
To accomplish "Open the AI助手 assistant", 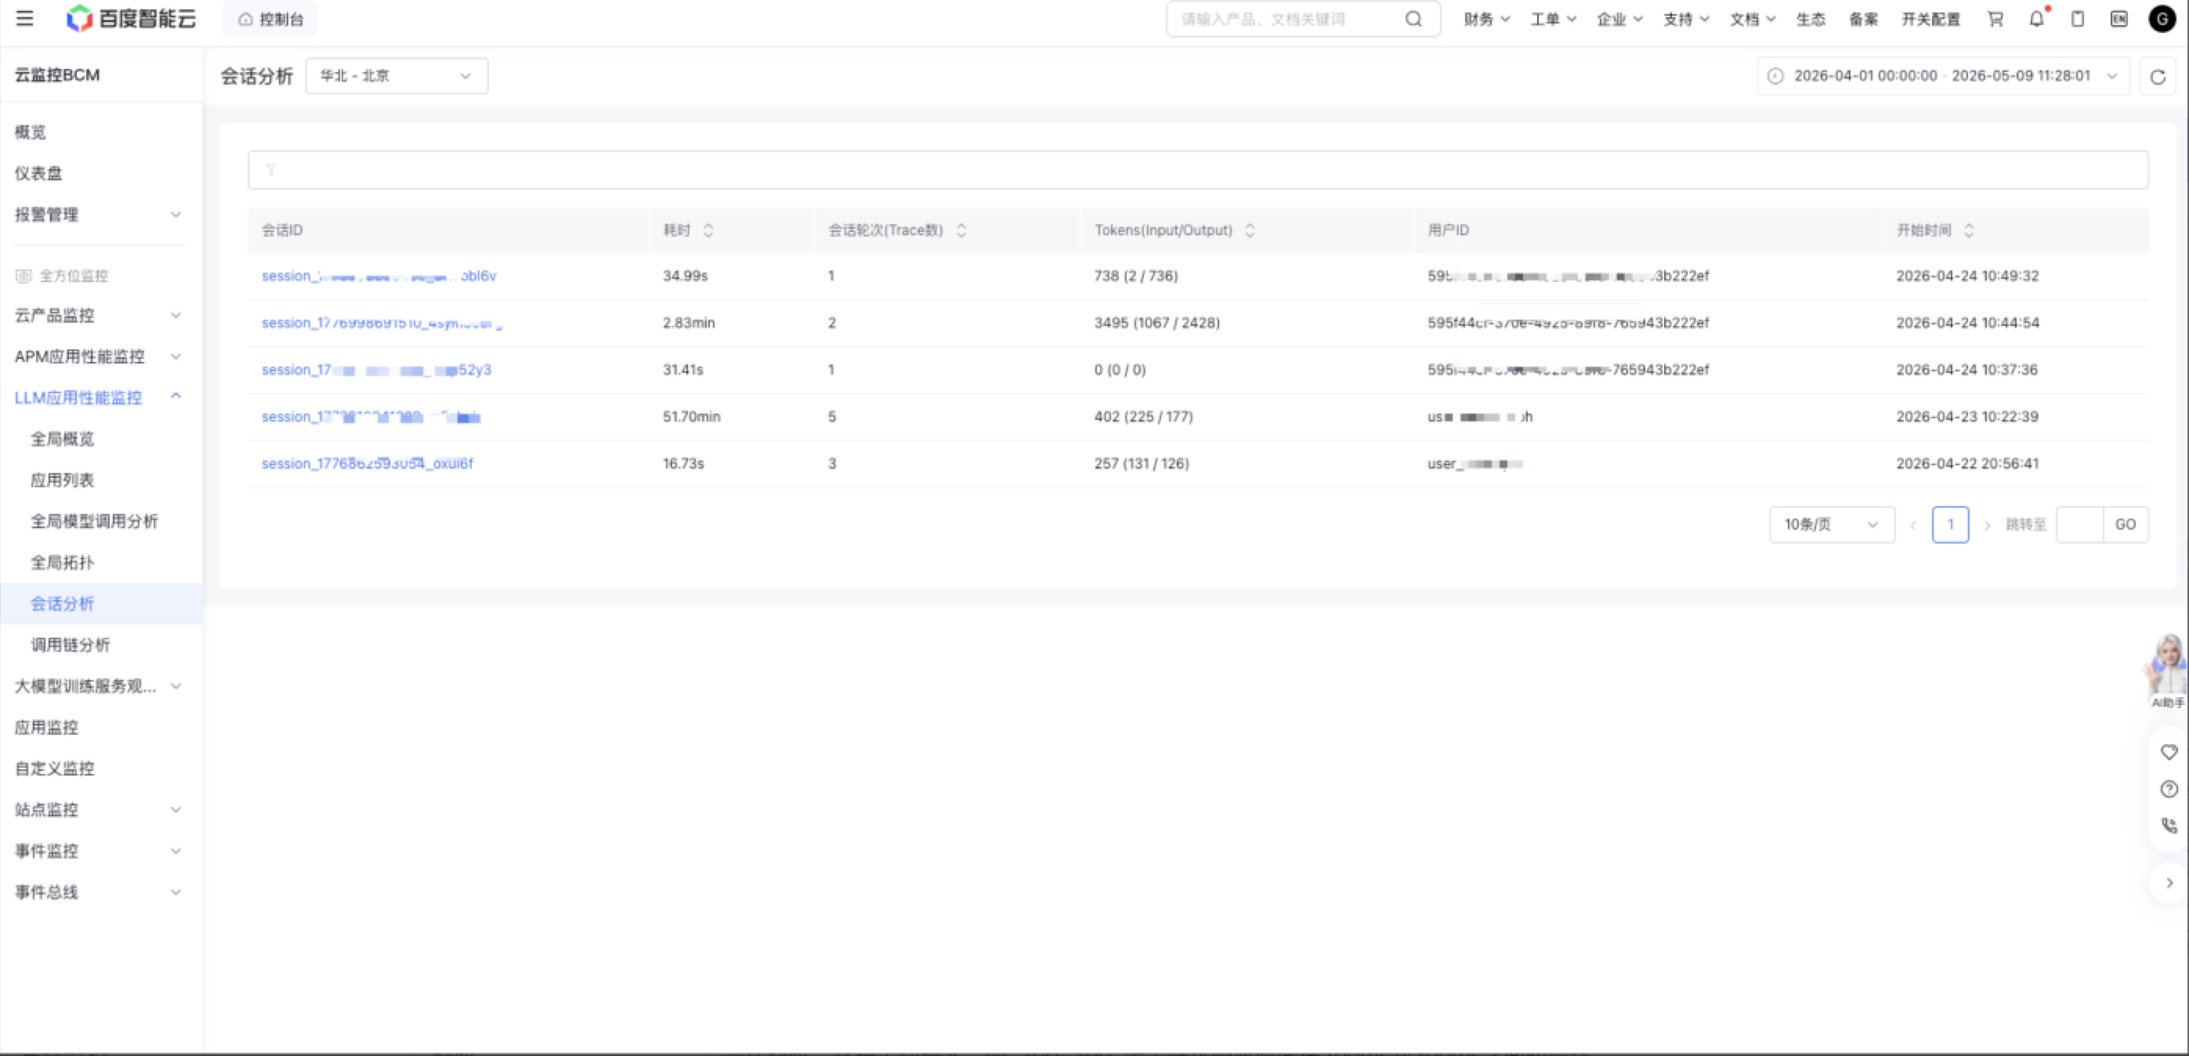I will pyautogui.click(x=2168, y=671).
